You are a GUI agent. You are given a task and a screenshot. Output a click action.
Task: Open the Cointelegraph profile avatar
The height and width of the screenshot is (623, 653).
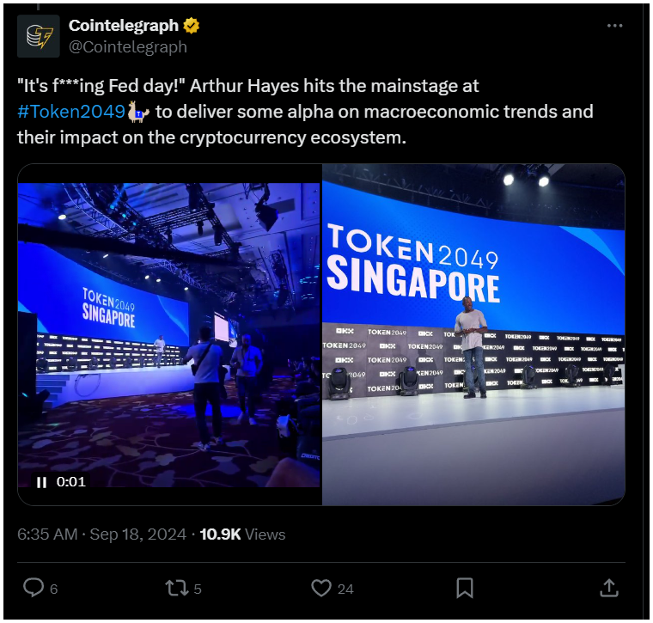[39, 36]
